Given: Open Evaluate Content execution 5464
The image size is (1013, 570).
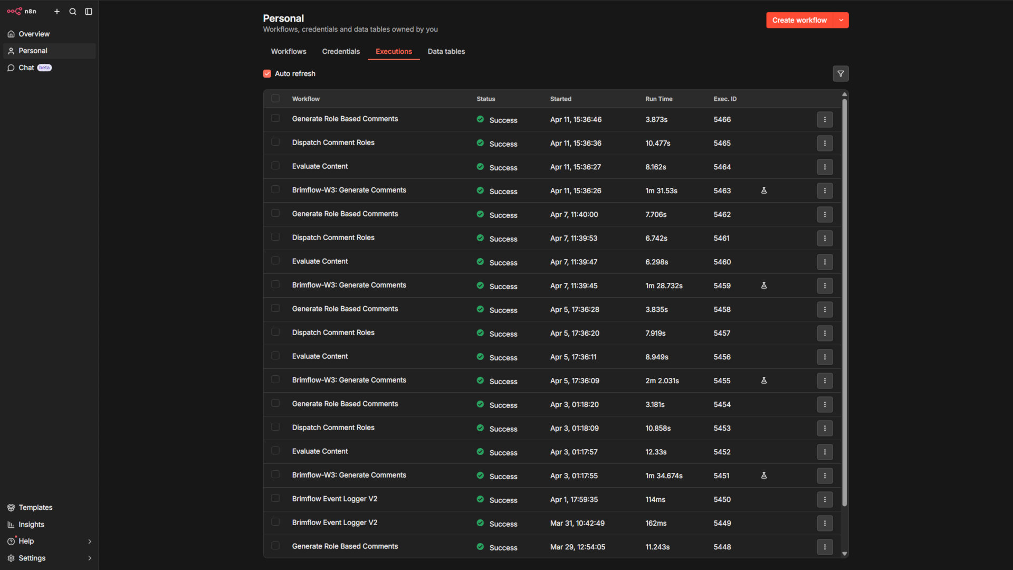Looking at the screenshot, I should coord(320,167).
